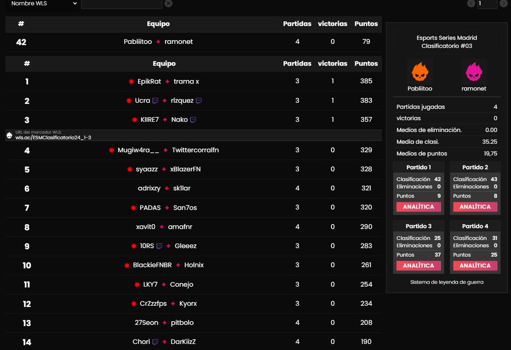Click the # header in second table

[27, 63]
